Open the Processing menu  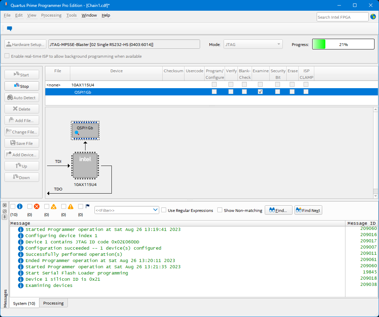coord(51,15)
